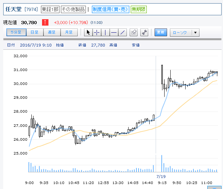
Task: Click the 更新 refresh button
Action: click(161, 32)
